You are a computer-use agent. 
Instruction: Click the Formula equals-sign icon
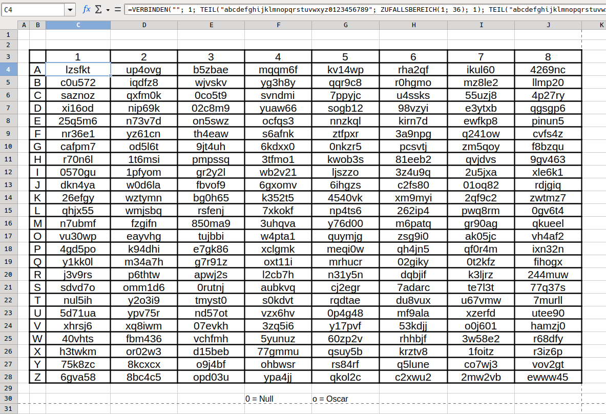point(117,9)
